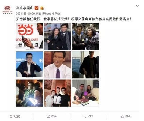Expand the post options chevron

click(137, 6)
